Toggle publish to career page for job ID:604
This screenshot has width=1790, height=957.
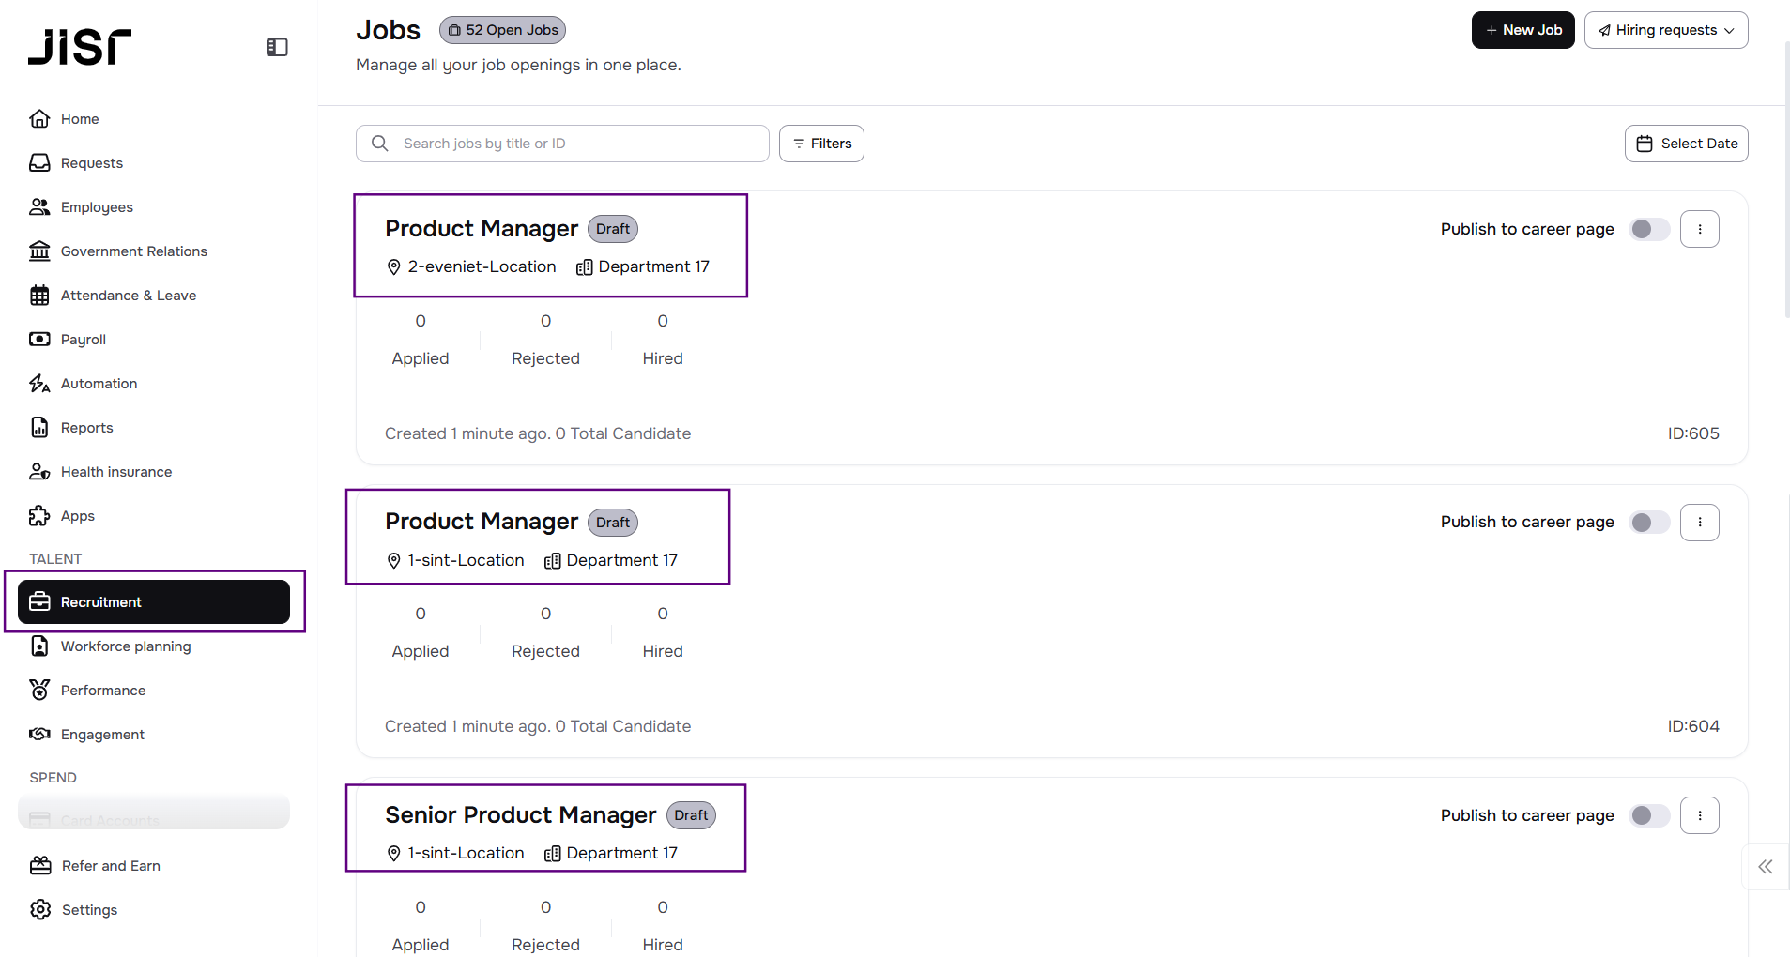[x=1648, y=523]
